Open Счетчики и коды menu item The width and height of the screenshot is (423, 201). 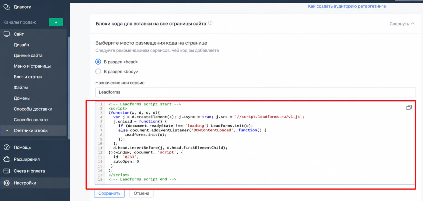pos(31,130)
